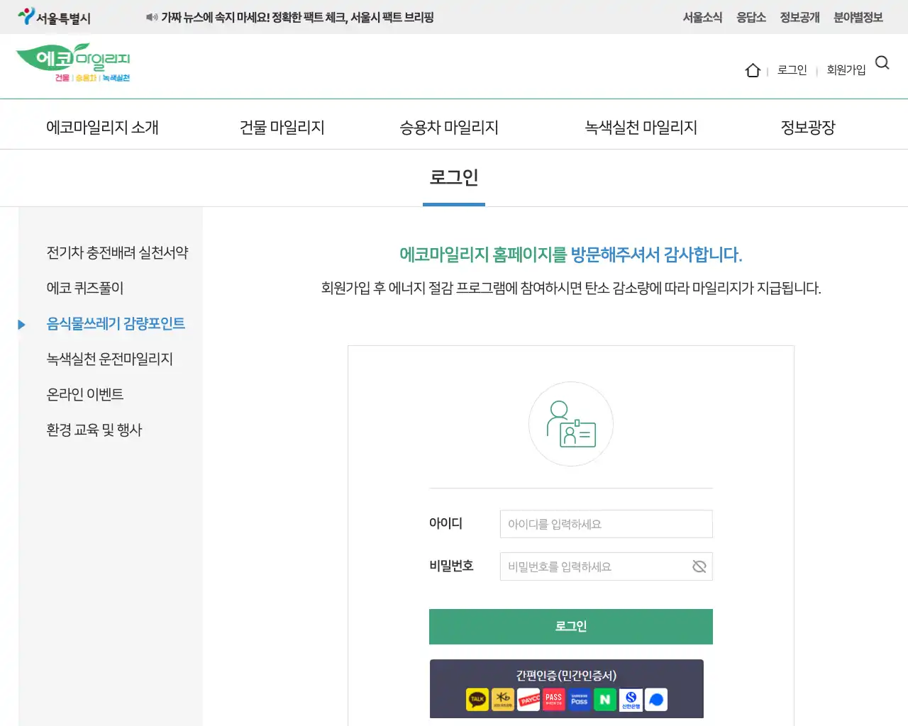Screen dimensions: 908x726
Task: Open 승용차 마일리지 menu
Action: (449, 128)
